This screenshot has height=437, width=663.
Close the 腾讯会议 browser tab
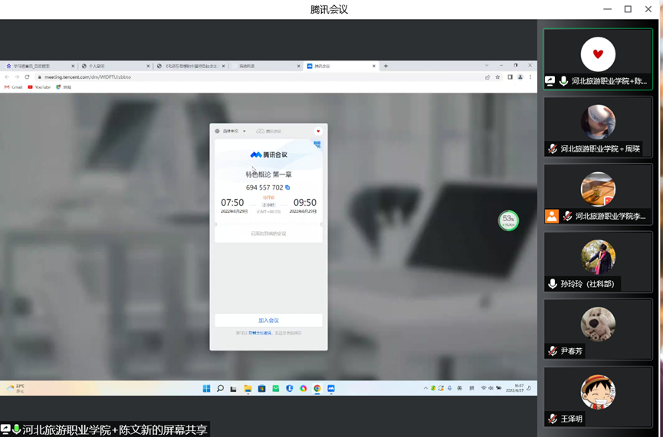coord(374,66)
